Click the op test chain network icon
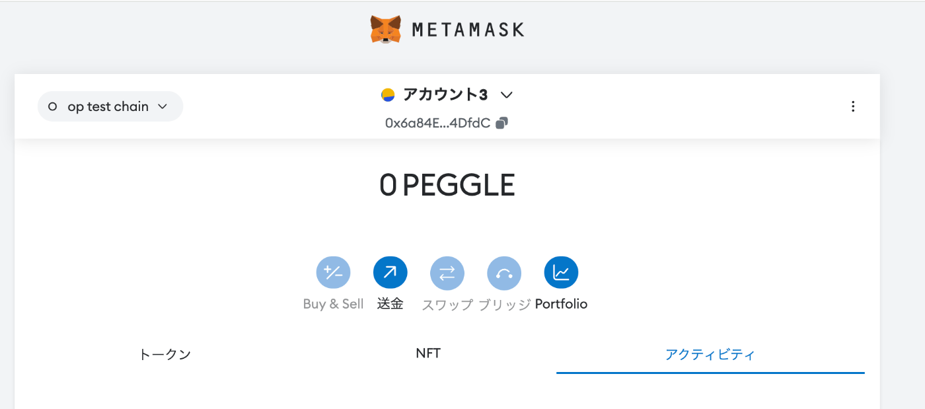925x409 pixels. [53, 106]
